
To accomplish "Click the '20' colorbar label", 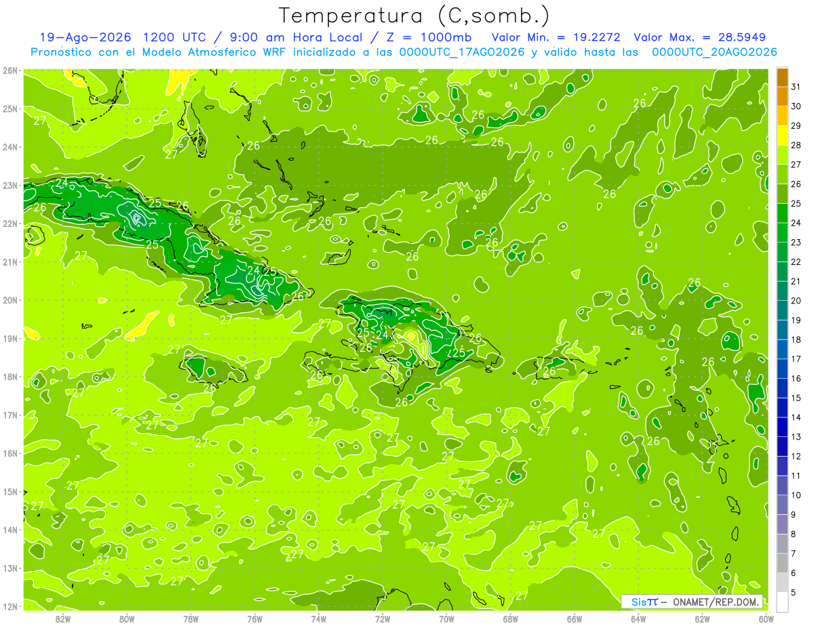I will pos(796,301).
